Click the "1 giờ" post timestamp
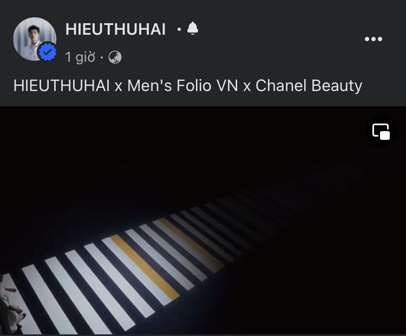Viewport: 406px width, 336px height. coord(80,57)
